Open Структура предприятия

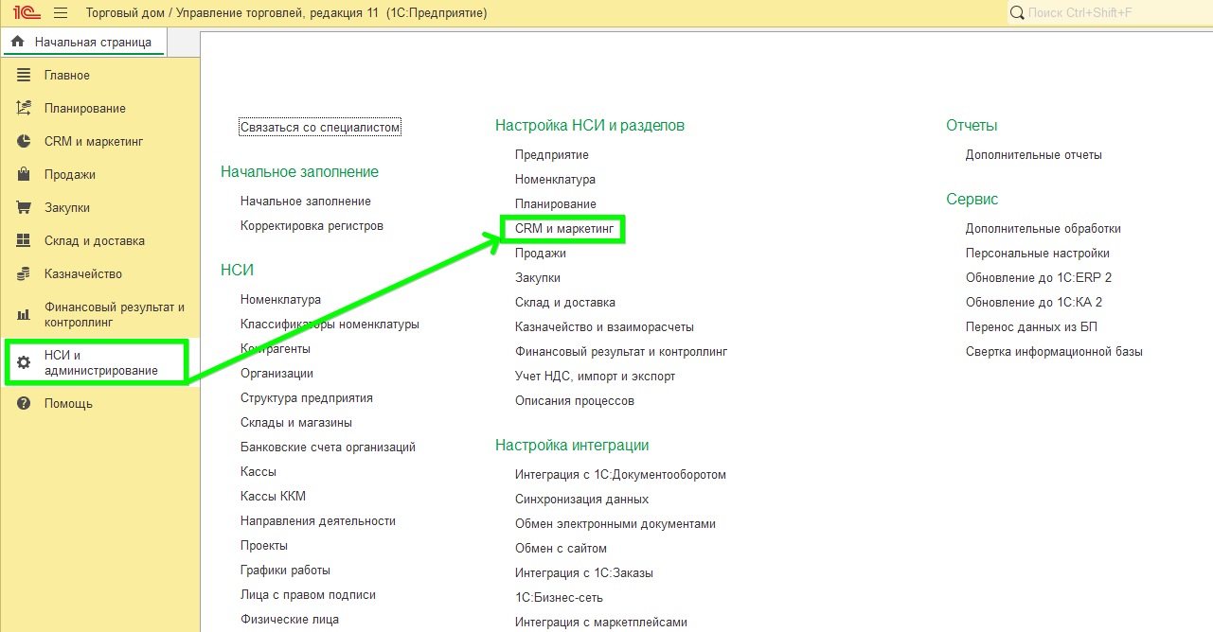coord(307,398)
